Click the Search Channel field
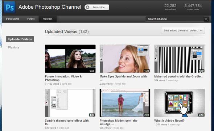The height and width of the screenshot is (131, 214). (x=175, y=19)
